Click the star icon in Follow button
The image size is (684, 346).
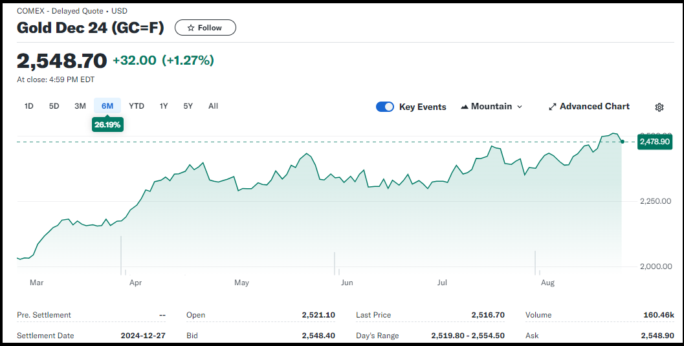(x=191, y=28)
